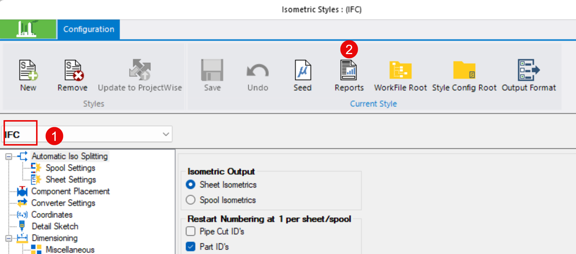Viewport: 576px width, 254px height.
Task: Select the WorkFile Root folder icon
Action: (400, 70)
